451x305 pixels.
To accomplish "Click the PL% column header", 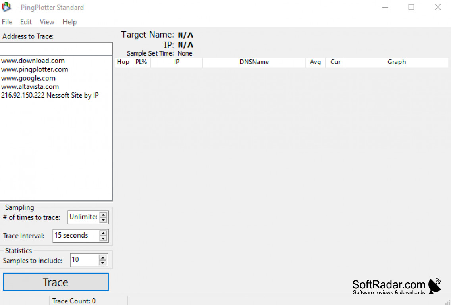I will pyautogui.click(x=141, y=62).
